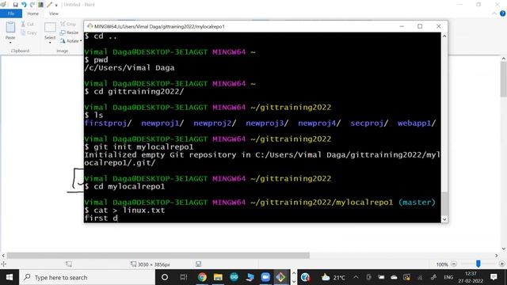Click the 'webapp1/' directory name in terminal

click(417, 123)
